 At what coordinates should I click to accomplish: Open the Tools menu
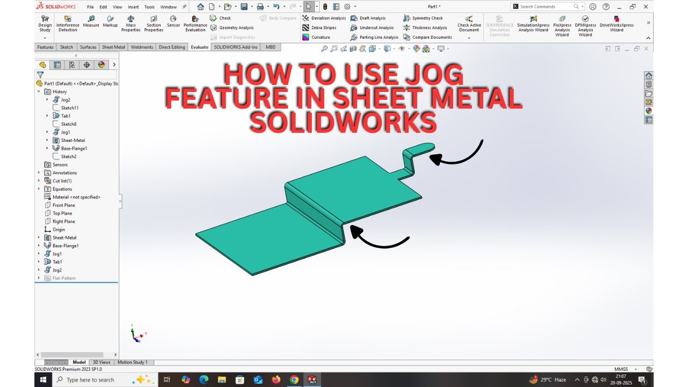coord(149,7)
